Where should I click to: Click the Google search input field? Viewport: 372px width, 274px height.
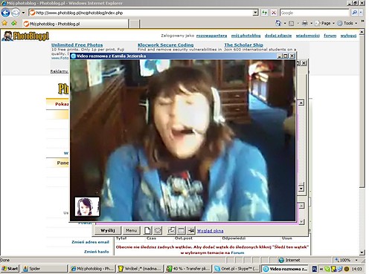click(315, 13)
